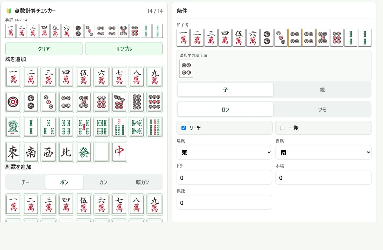Remove 6-pin tile from the 手牌 hand row
Screen dimensions: 383x250
click(135, 31)
